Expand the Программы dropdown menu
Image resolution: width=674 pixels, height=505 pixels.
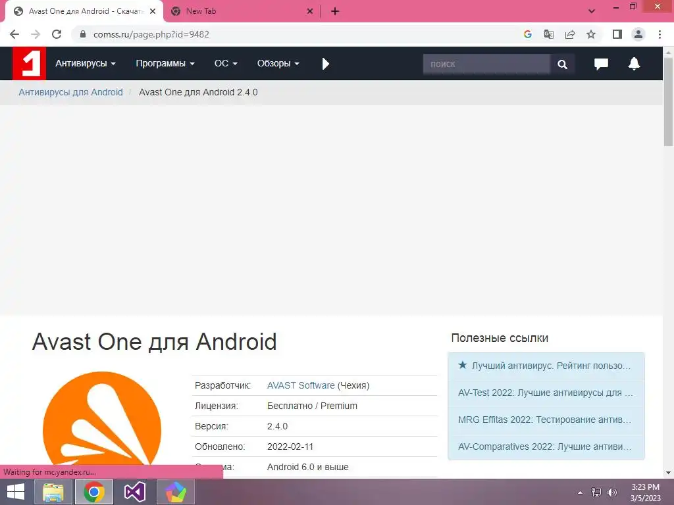tap(165, 64)
